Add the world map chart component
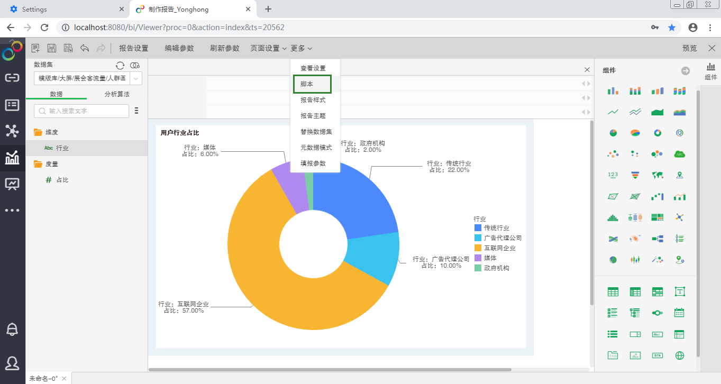721x384 pixels. click(x=658, y=175)
